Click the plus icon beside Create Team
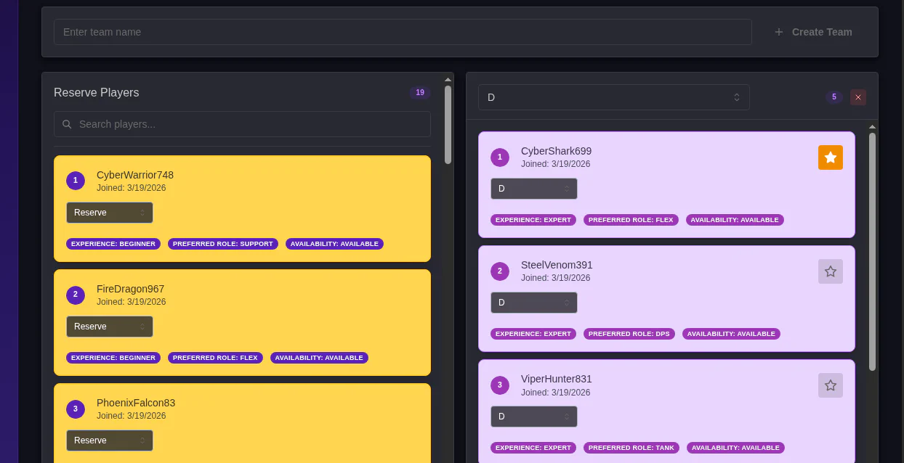 [778, 32]
